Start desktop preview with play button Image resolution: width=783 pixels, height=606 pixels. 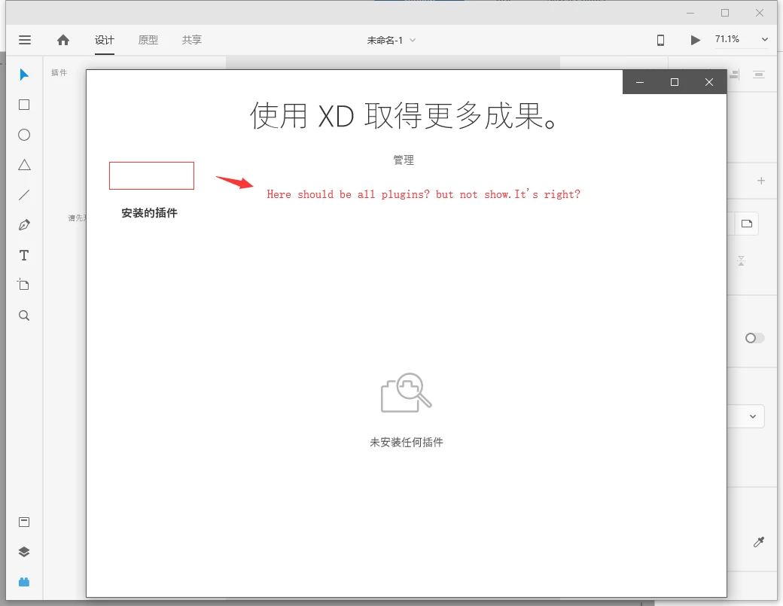[x=695, y=40]
